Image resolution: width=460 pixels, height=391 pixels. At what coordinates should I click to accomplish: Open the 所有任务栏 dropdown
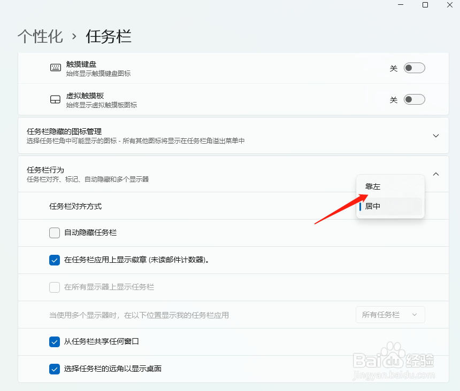click(390, 315)
